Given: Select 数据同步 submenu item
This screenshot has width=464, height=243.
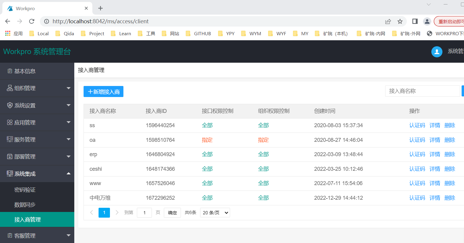Looking at the screenshot, I should [x=25, y=205].
